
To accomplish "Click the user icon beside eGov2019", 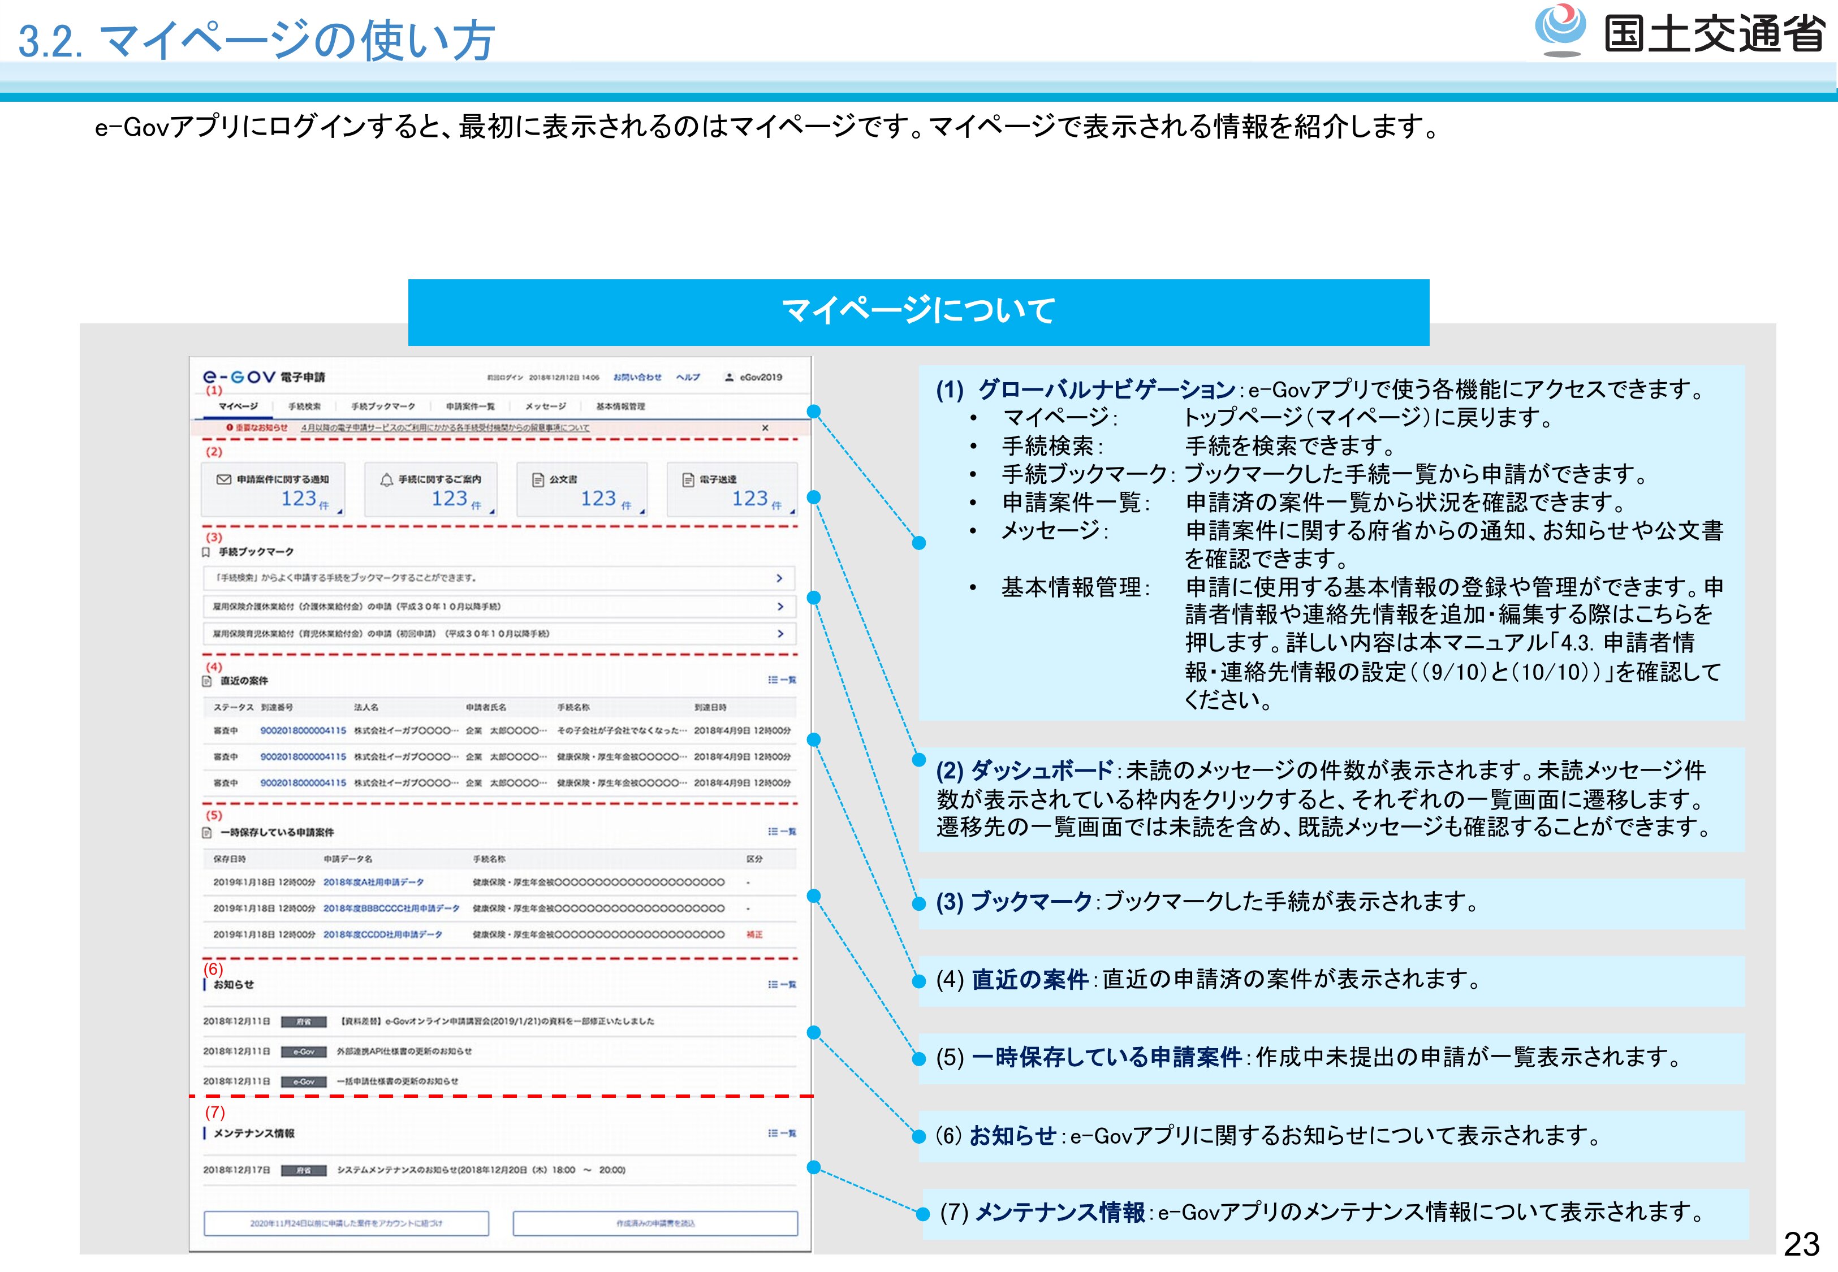I will (x=728, y=377).
